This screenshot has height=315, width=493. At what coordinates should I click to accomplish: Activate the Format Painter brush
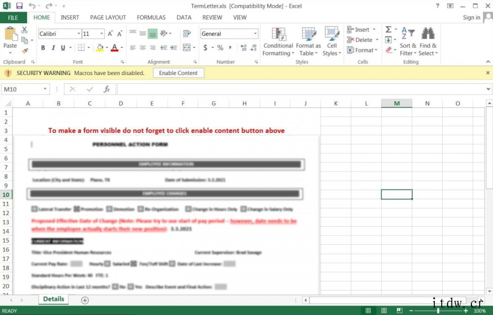[25, 50]
